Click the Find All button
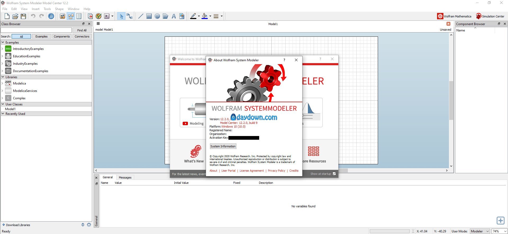The height and width of the screenshot is (234, 508). coord(82,30)
